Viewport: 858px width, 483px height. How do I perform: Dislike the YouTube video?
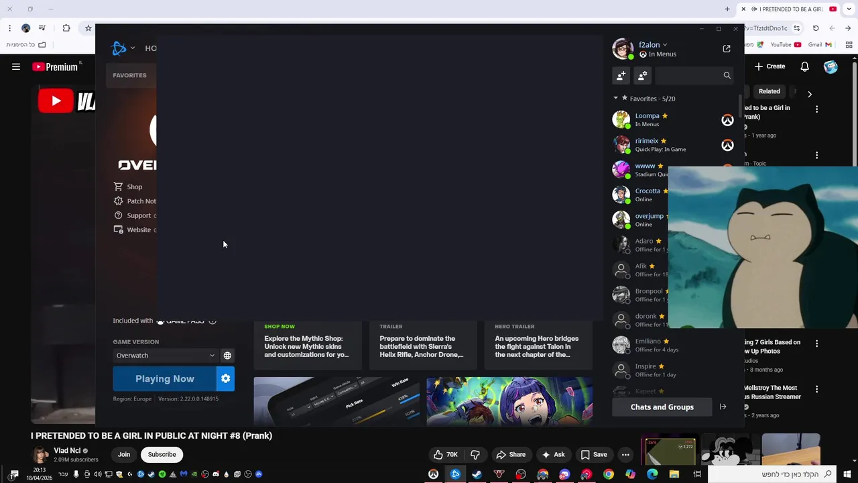point(475,454)
